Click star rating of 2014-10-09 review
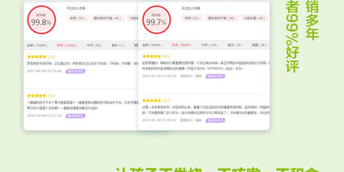Viewport: 344px width, 172px height. click(x=37, y=96)
